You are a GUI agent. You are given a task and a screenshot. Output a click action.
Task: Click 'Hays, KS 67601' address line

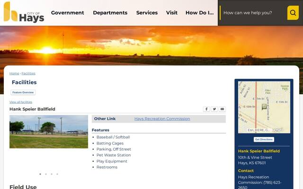[x=252, y=163]
